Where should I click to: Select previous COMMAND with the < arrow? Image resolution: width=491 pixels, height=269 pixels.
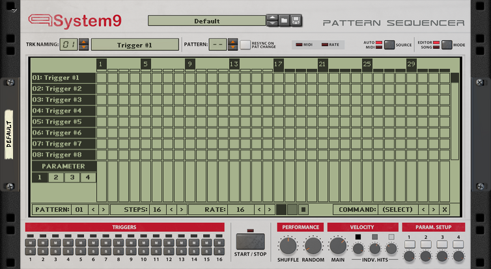pos(423,210)
